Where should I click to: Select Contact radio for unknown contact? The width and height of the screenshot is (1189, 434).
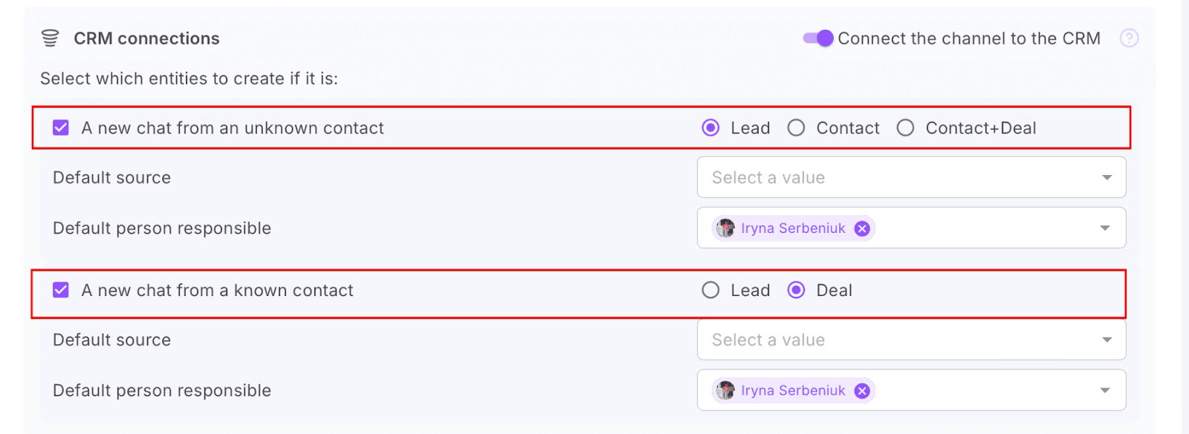click(796, 128)
